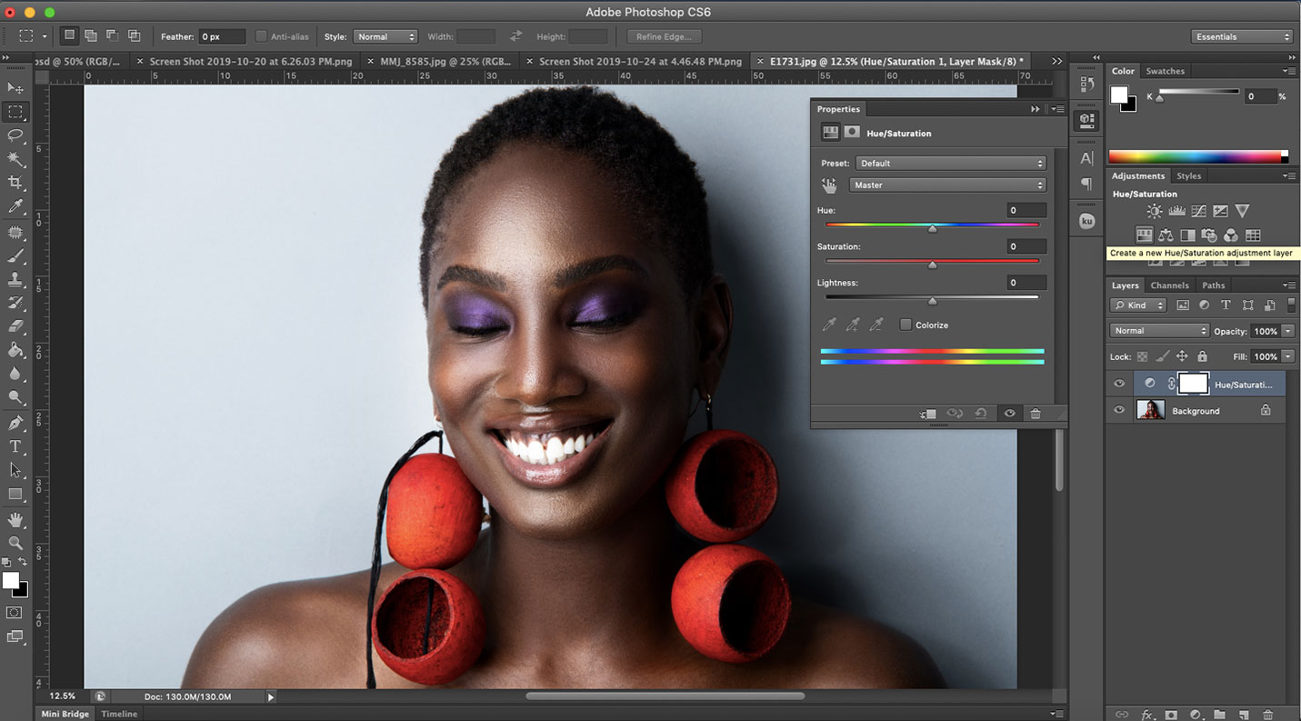The height and width of the screenshot is (721, 1301).
Task: Open the MMJ_8585.jpg document tab
Action: [x=445, y=62]
